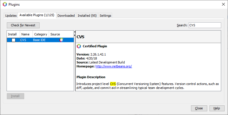Close the dialog with the Close button
Screen dimensions: 228x115
tap(199, 108)
